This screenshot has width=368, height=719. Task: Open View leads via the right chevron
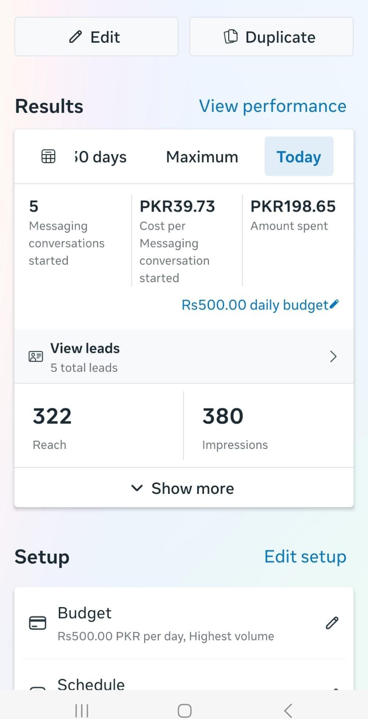(x=333, y=356)
